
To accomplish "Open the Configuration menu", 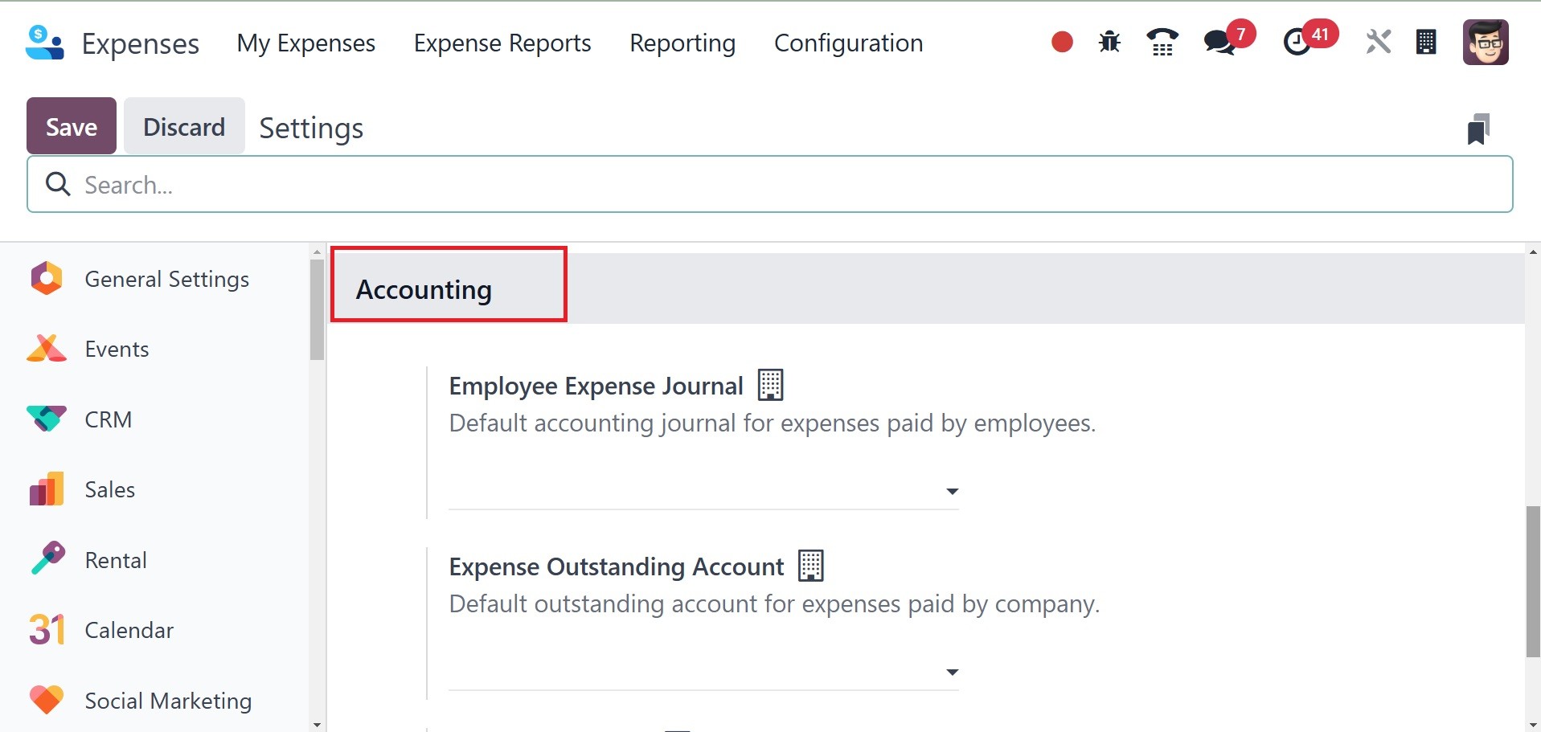I will (848, 43).
